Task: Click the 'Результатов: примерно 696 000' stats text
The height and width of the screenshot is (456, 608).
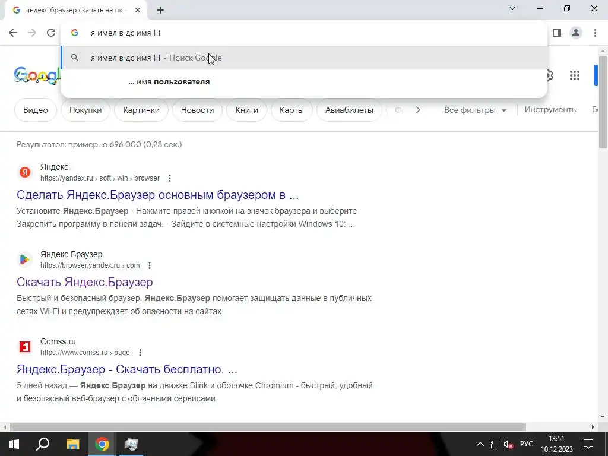Action: click(x=99, y=145)
